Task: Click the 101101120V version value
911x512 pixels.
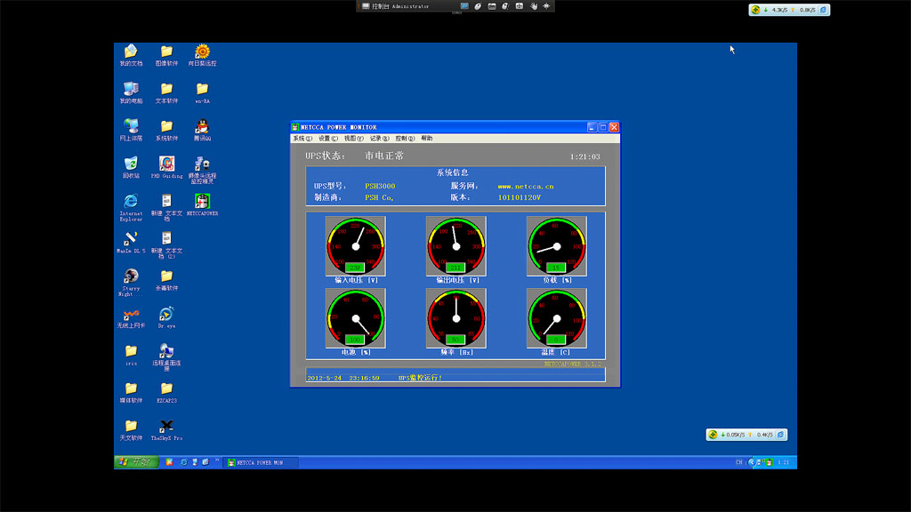Action: [x=520, y=198]
